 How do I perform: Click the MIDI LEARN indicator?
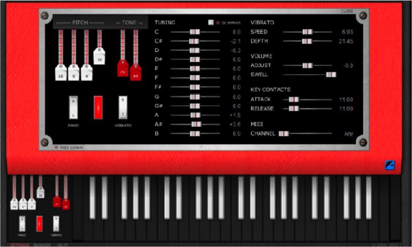pos(68,147)
